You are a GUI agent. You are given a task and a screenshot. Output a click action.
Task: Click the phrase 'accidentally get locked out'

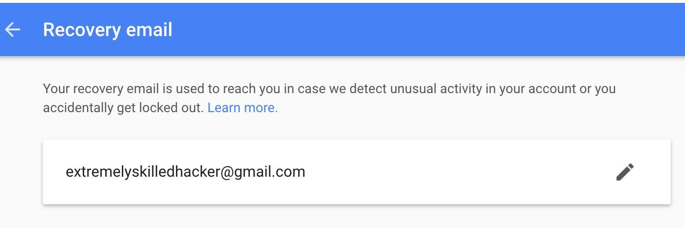pos(123,108)
